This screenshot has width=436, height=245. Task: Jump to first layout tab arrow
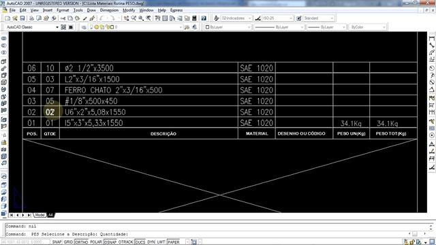coord(12,215)
